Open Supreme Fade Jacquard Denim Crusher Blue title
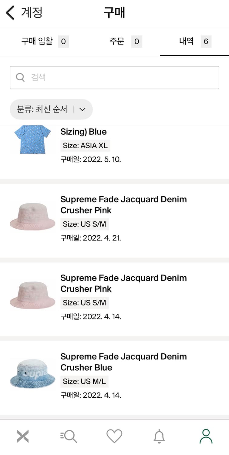 [123, 362]
